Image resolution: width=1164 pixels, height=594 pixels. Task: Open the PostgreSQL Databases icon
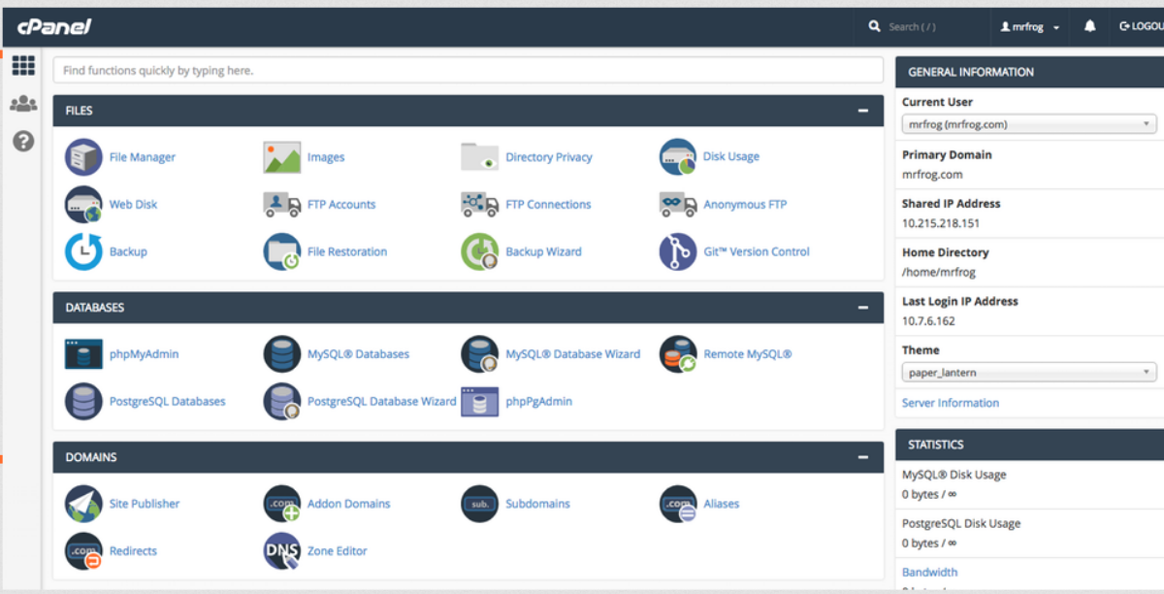tap(83, 401)
